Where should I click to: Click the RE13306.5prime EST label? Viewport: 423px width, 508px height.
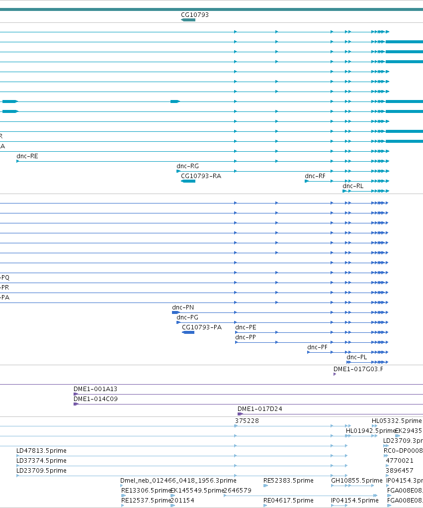tap(146, 491)
